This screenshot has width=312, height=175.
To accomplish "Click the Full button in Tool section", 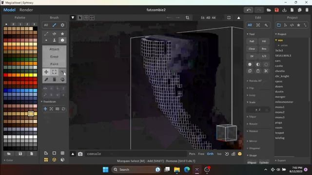I will [x=252, y=41].
